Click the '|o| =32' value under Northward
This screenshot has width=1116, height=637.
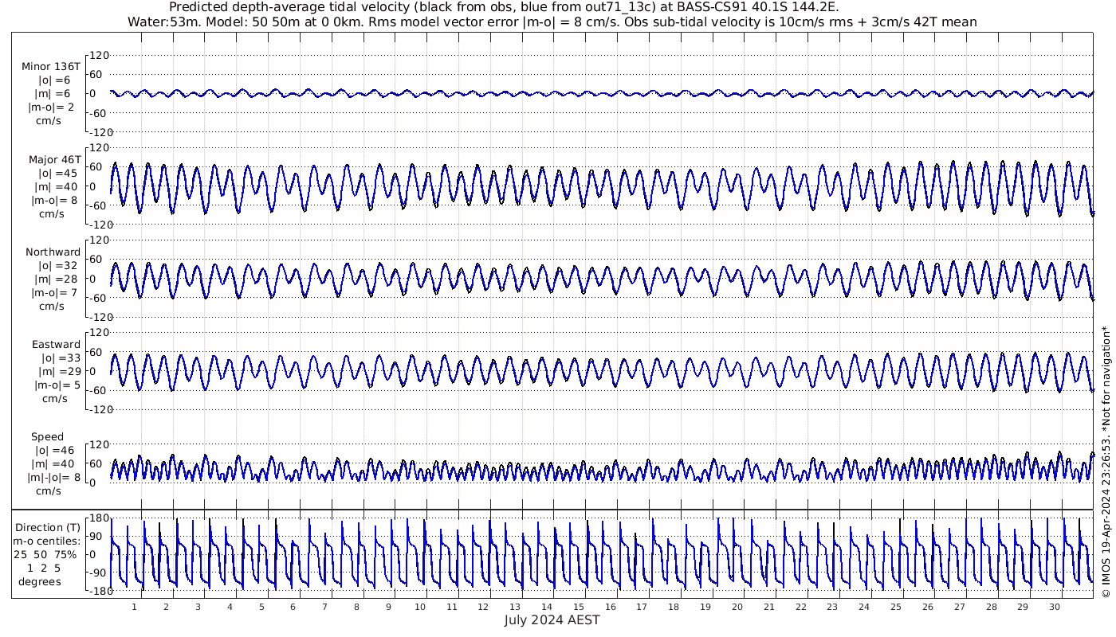click(59, 266)
